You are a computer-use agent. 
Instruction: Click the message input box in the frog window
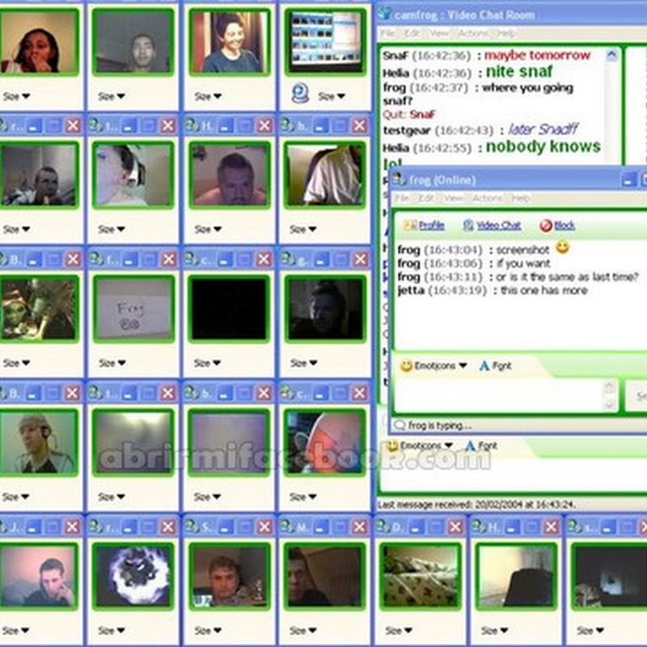tap(499, 396)
